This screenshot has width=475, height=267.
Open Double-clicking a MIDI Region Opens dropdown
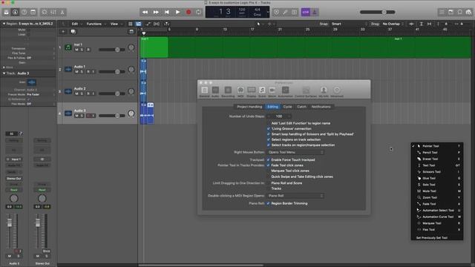pyautogui.click(x=295, y=196)
